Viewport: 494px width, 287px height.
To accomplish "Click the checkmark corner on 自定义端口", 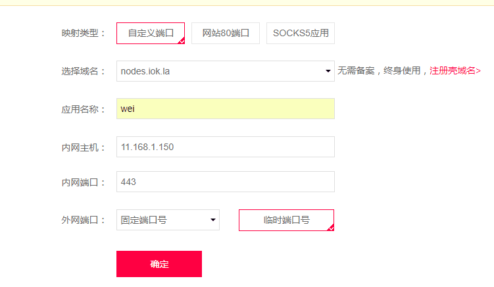I will (x=181, y=41).
